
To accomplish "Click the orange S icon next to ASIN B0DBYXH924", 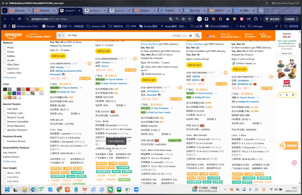I will point(89,63).
